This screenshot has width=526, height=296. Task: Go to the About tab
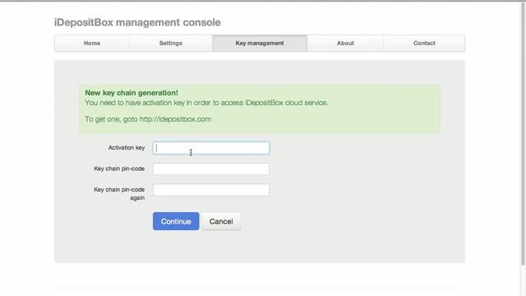345,44
